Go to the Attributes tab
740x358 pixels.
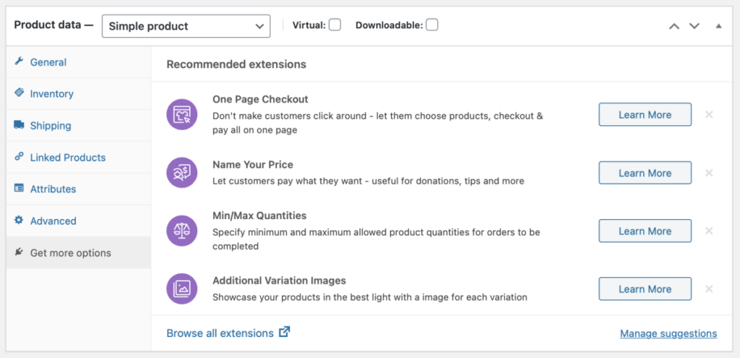coord(78,189)
